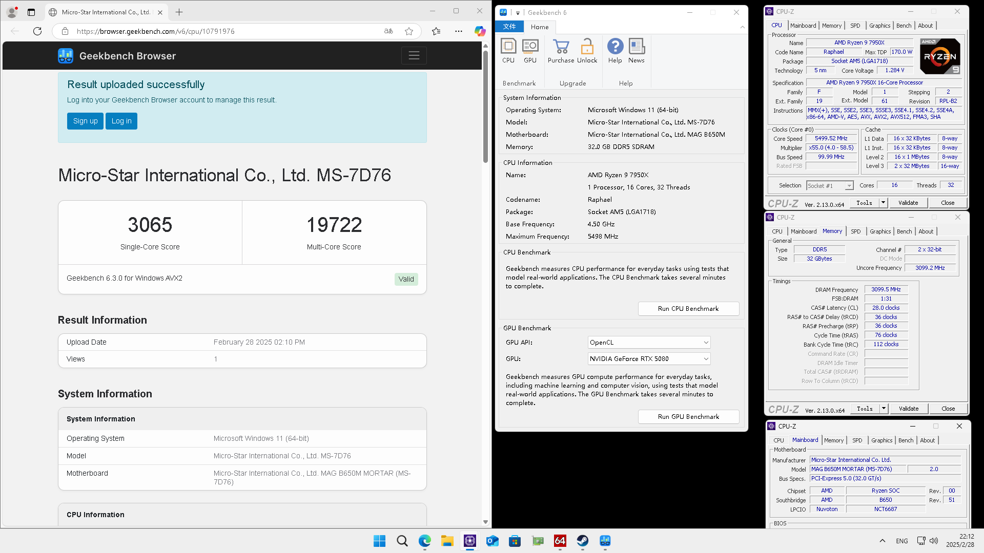Viewport: 984px width, 553px height.
Task: Close the Micro-Star International browser tab
Action: [160, 12]
